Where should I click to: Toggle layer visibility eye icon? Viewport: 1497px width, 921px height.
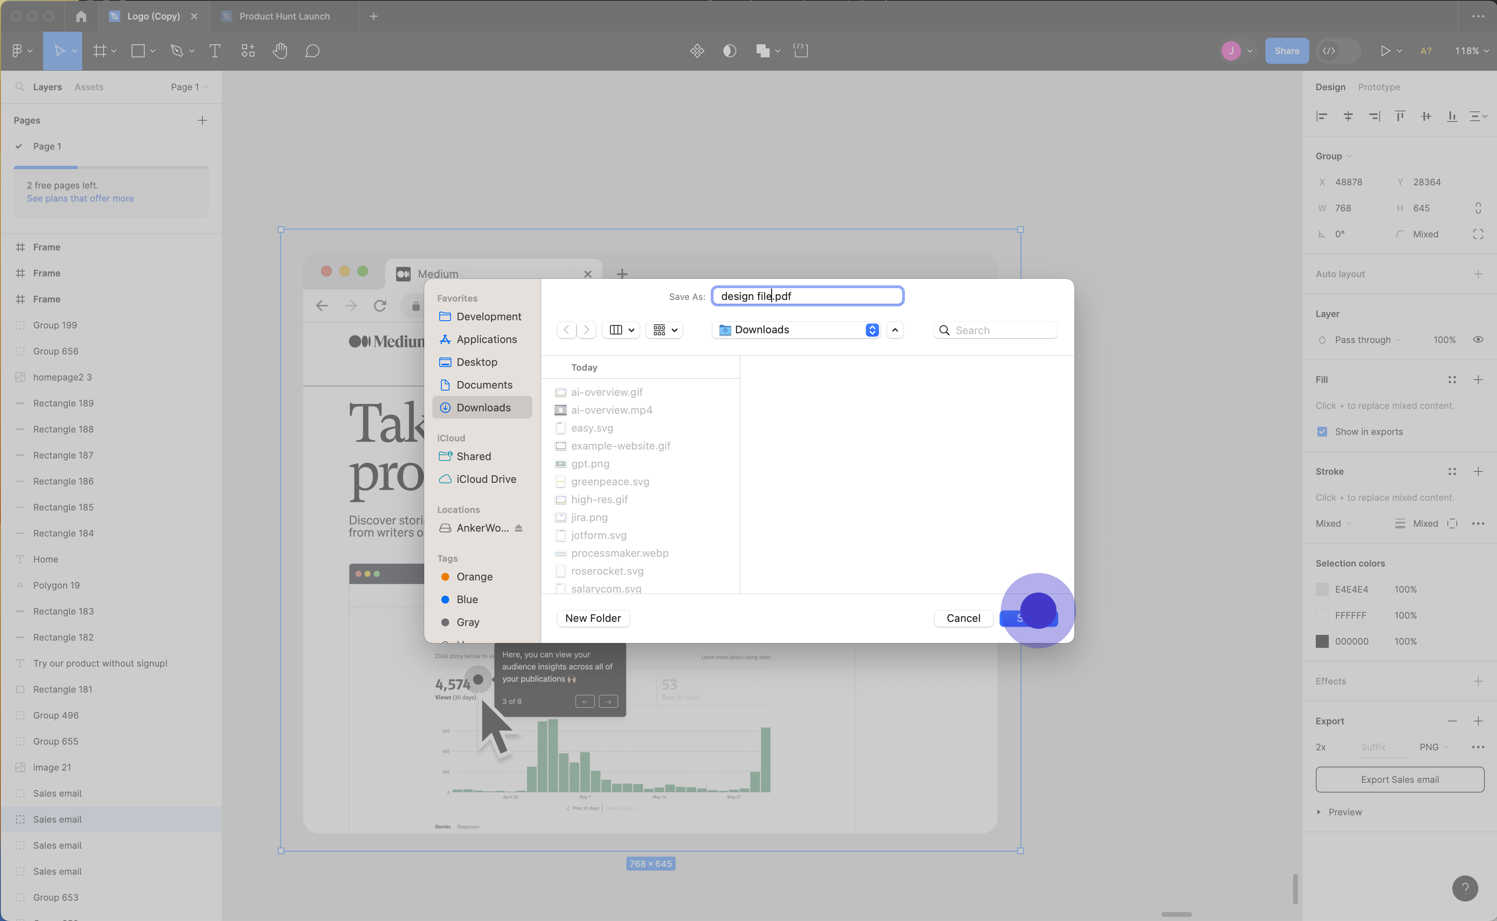tap(1478, 340)
